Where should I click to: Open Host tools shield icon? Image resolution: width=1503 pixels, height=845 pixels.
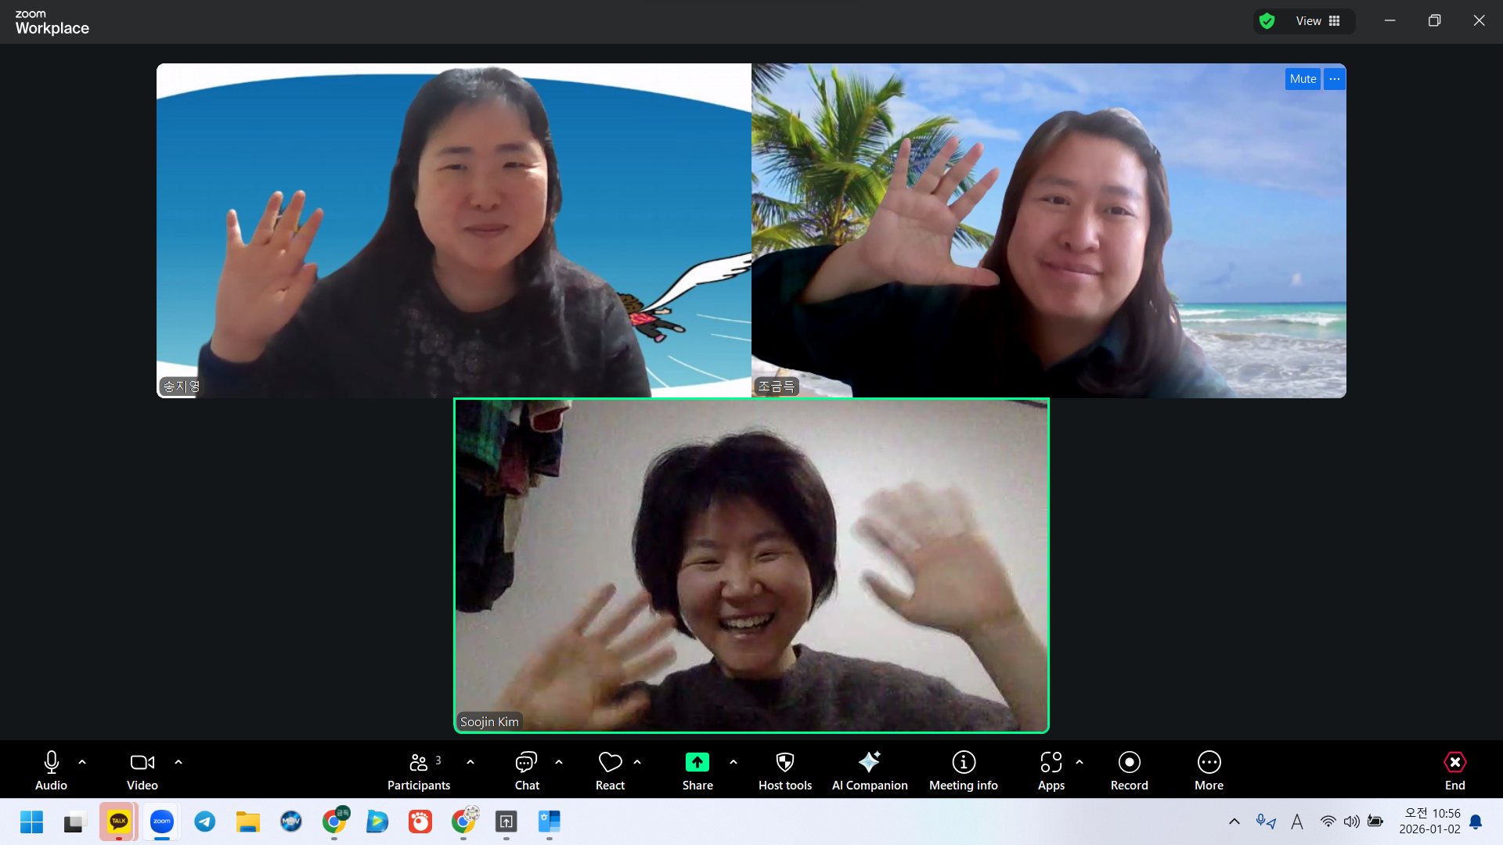(784, 763)
